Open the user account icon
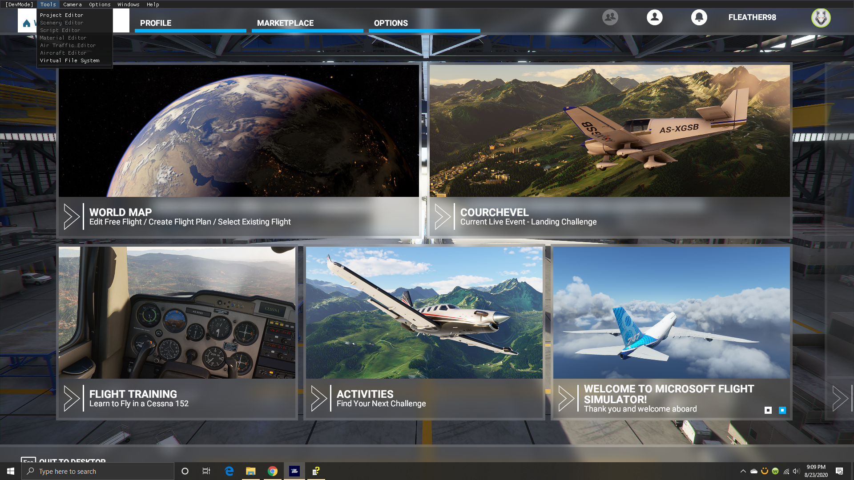854x480 pixels. 654,17
